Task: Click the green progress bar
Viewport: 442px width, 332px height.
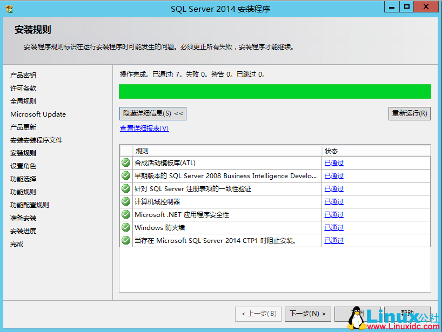Action: point(276,92)
